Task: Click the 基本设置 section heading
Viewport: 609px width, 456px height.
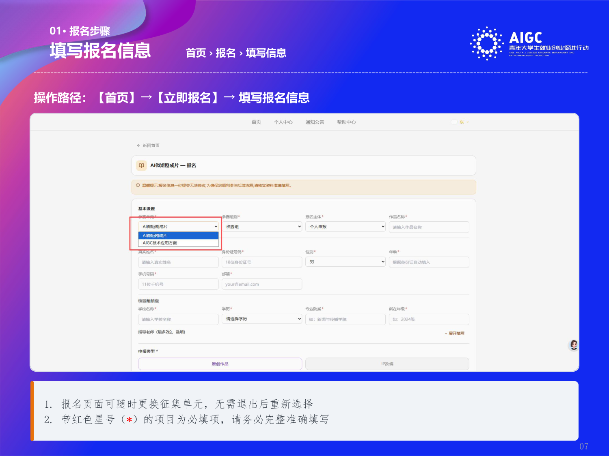Action: click(x=147, y=209)
